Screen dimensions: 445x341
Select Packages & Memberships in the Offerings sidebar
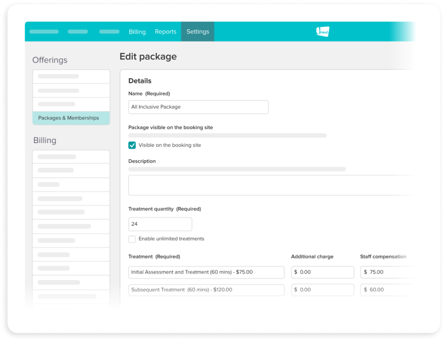point(71,118)
